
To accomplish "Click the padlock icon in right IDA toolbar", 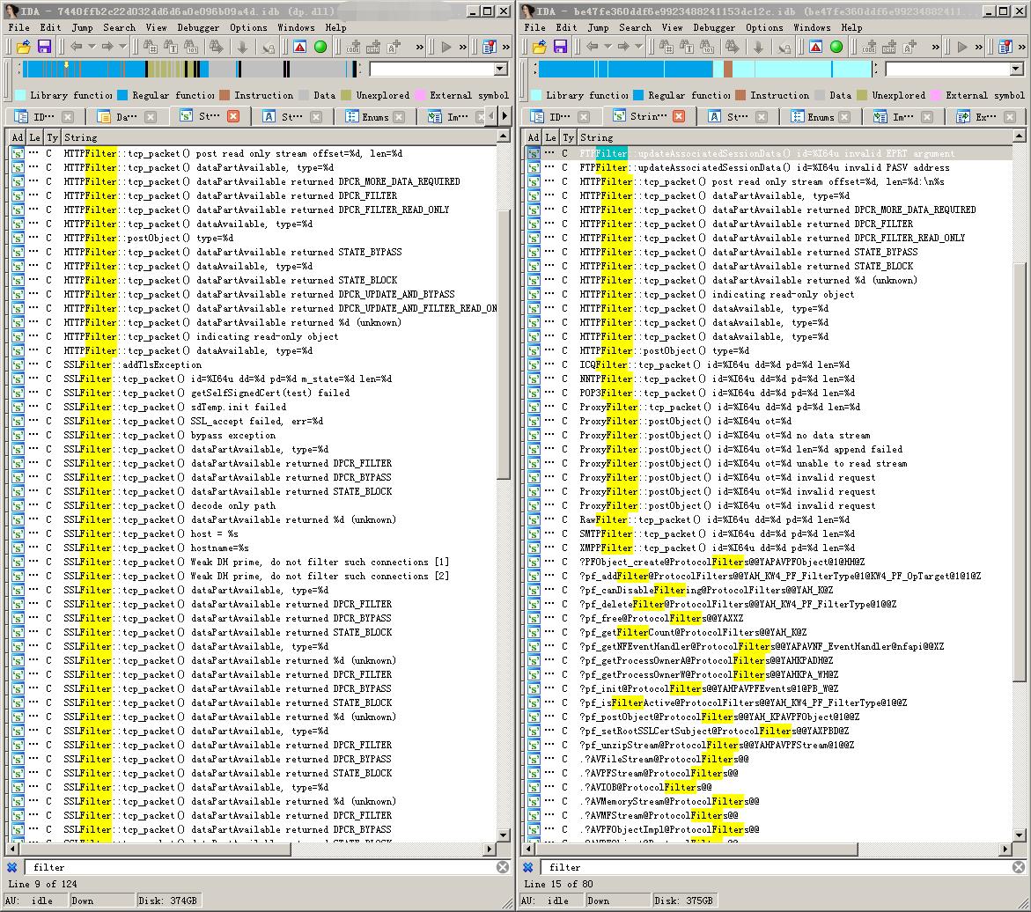I will coord(784,47).
